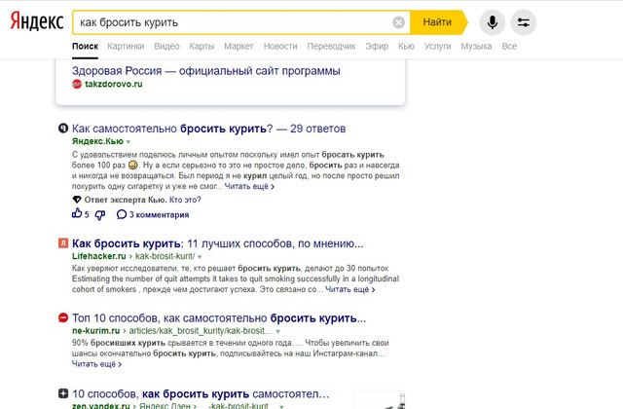Expand Читать ещё in the Lifehacker snippet
The image size is (623, 409).
(x=348, y=289)
